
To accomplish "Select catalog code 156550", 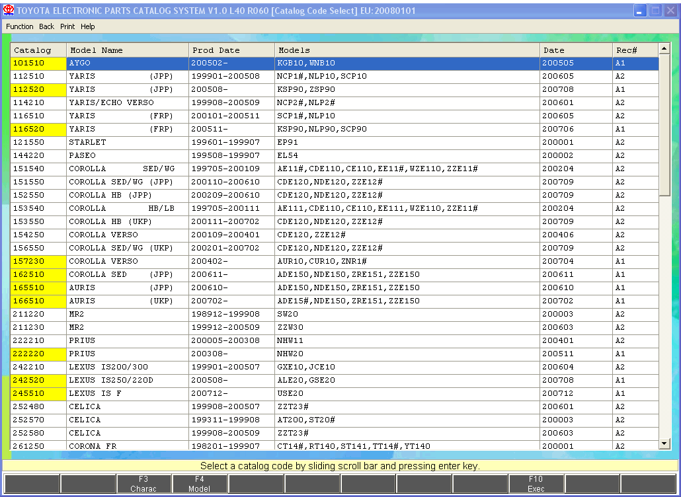I will (x=335, y=249).
